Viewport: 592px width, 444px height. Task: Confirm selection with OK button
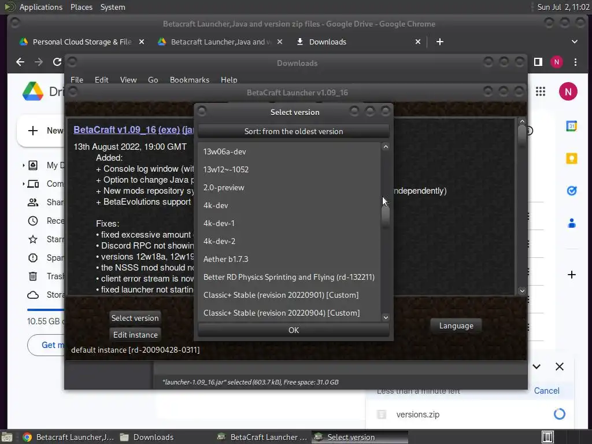click(x=293, y=330)
